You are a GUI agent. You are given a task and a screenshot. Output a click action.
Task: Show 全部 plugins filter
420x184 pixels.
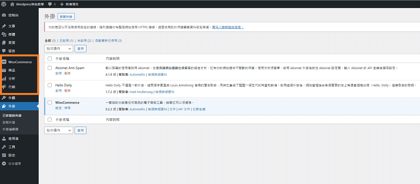pyautogui.click(x=48, y=41)
